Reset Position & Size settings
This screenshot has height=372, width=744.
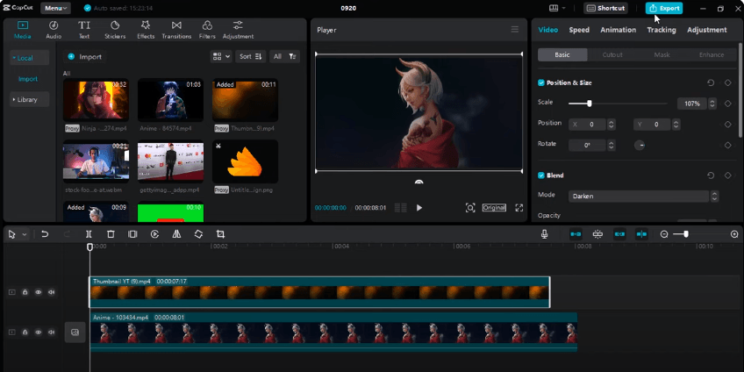pyautogui.click(x=711, y=82)
